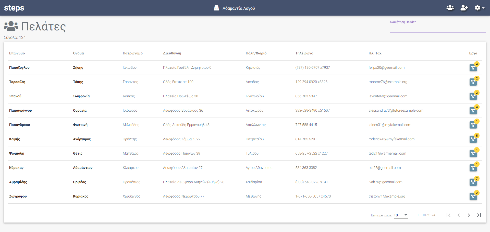Jump to the last page of customers
This screenshot has width=490, height=232.
pyautogui.click(x=479, y=215)
